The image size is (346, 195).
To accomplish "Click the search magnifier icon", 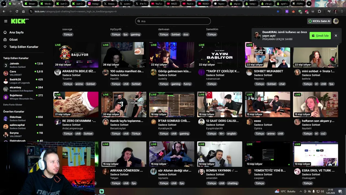I will point(139,21).
